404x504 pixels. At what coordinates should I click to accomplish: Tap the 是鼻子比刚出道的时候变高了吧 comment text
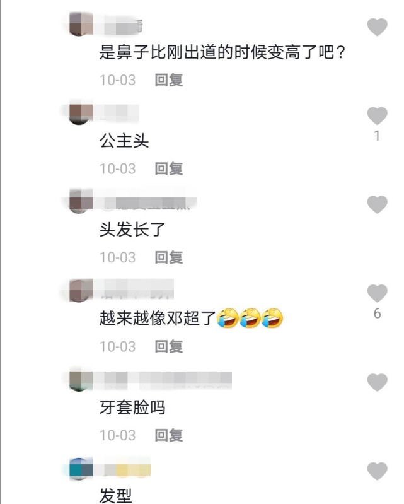click(x=222, y=52)
